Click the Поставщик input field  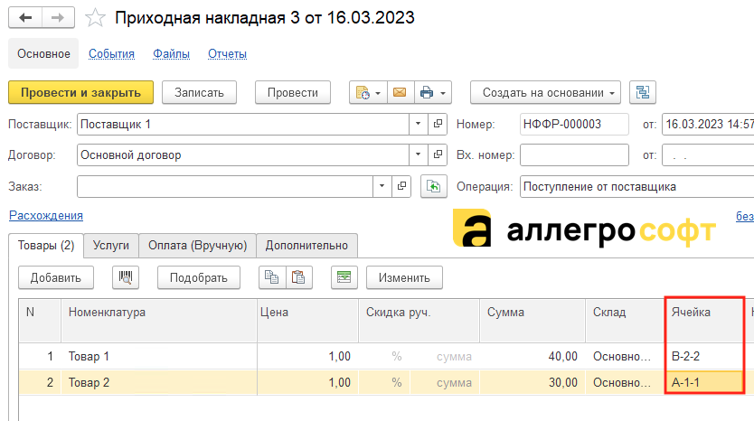(x=243, y=124)
